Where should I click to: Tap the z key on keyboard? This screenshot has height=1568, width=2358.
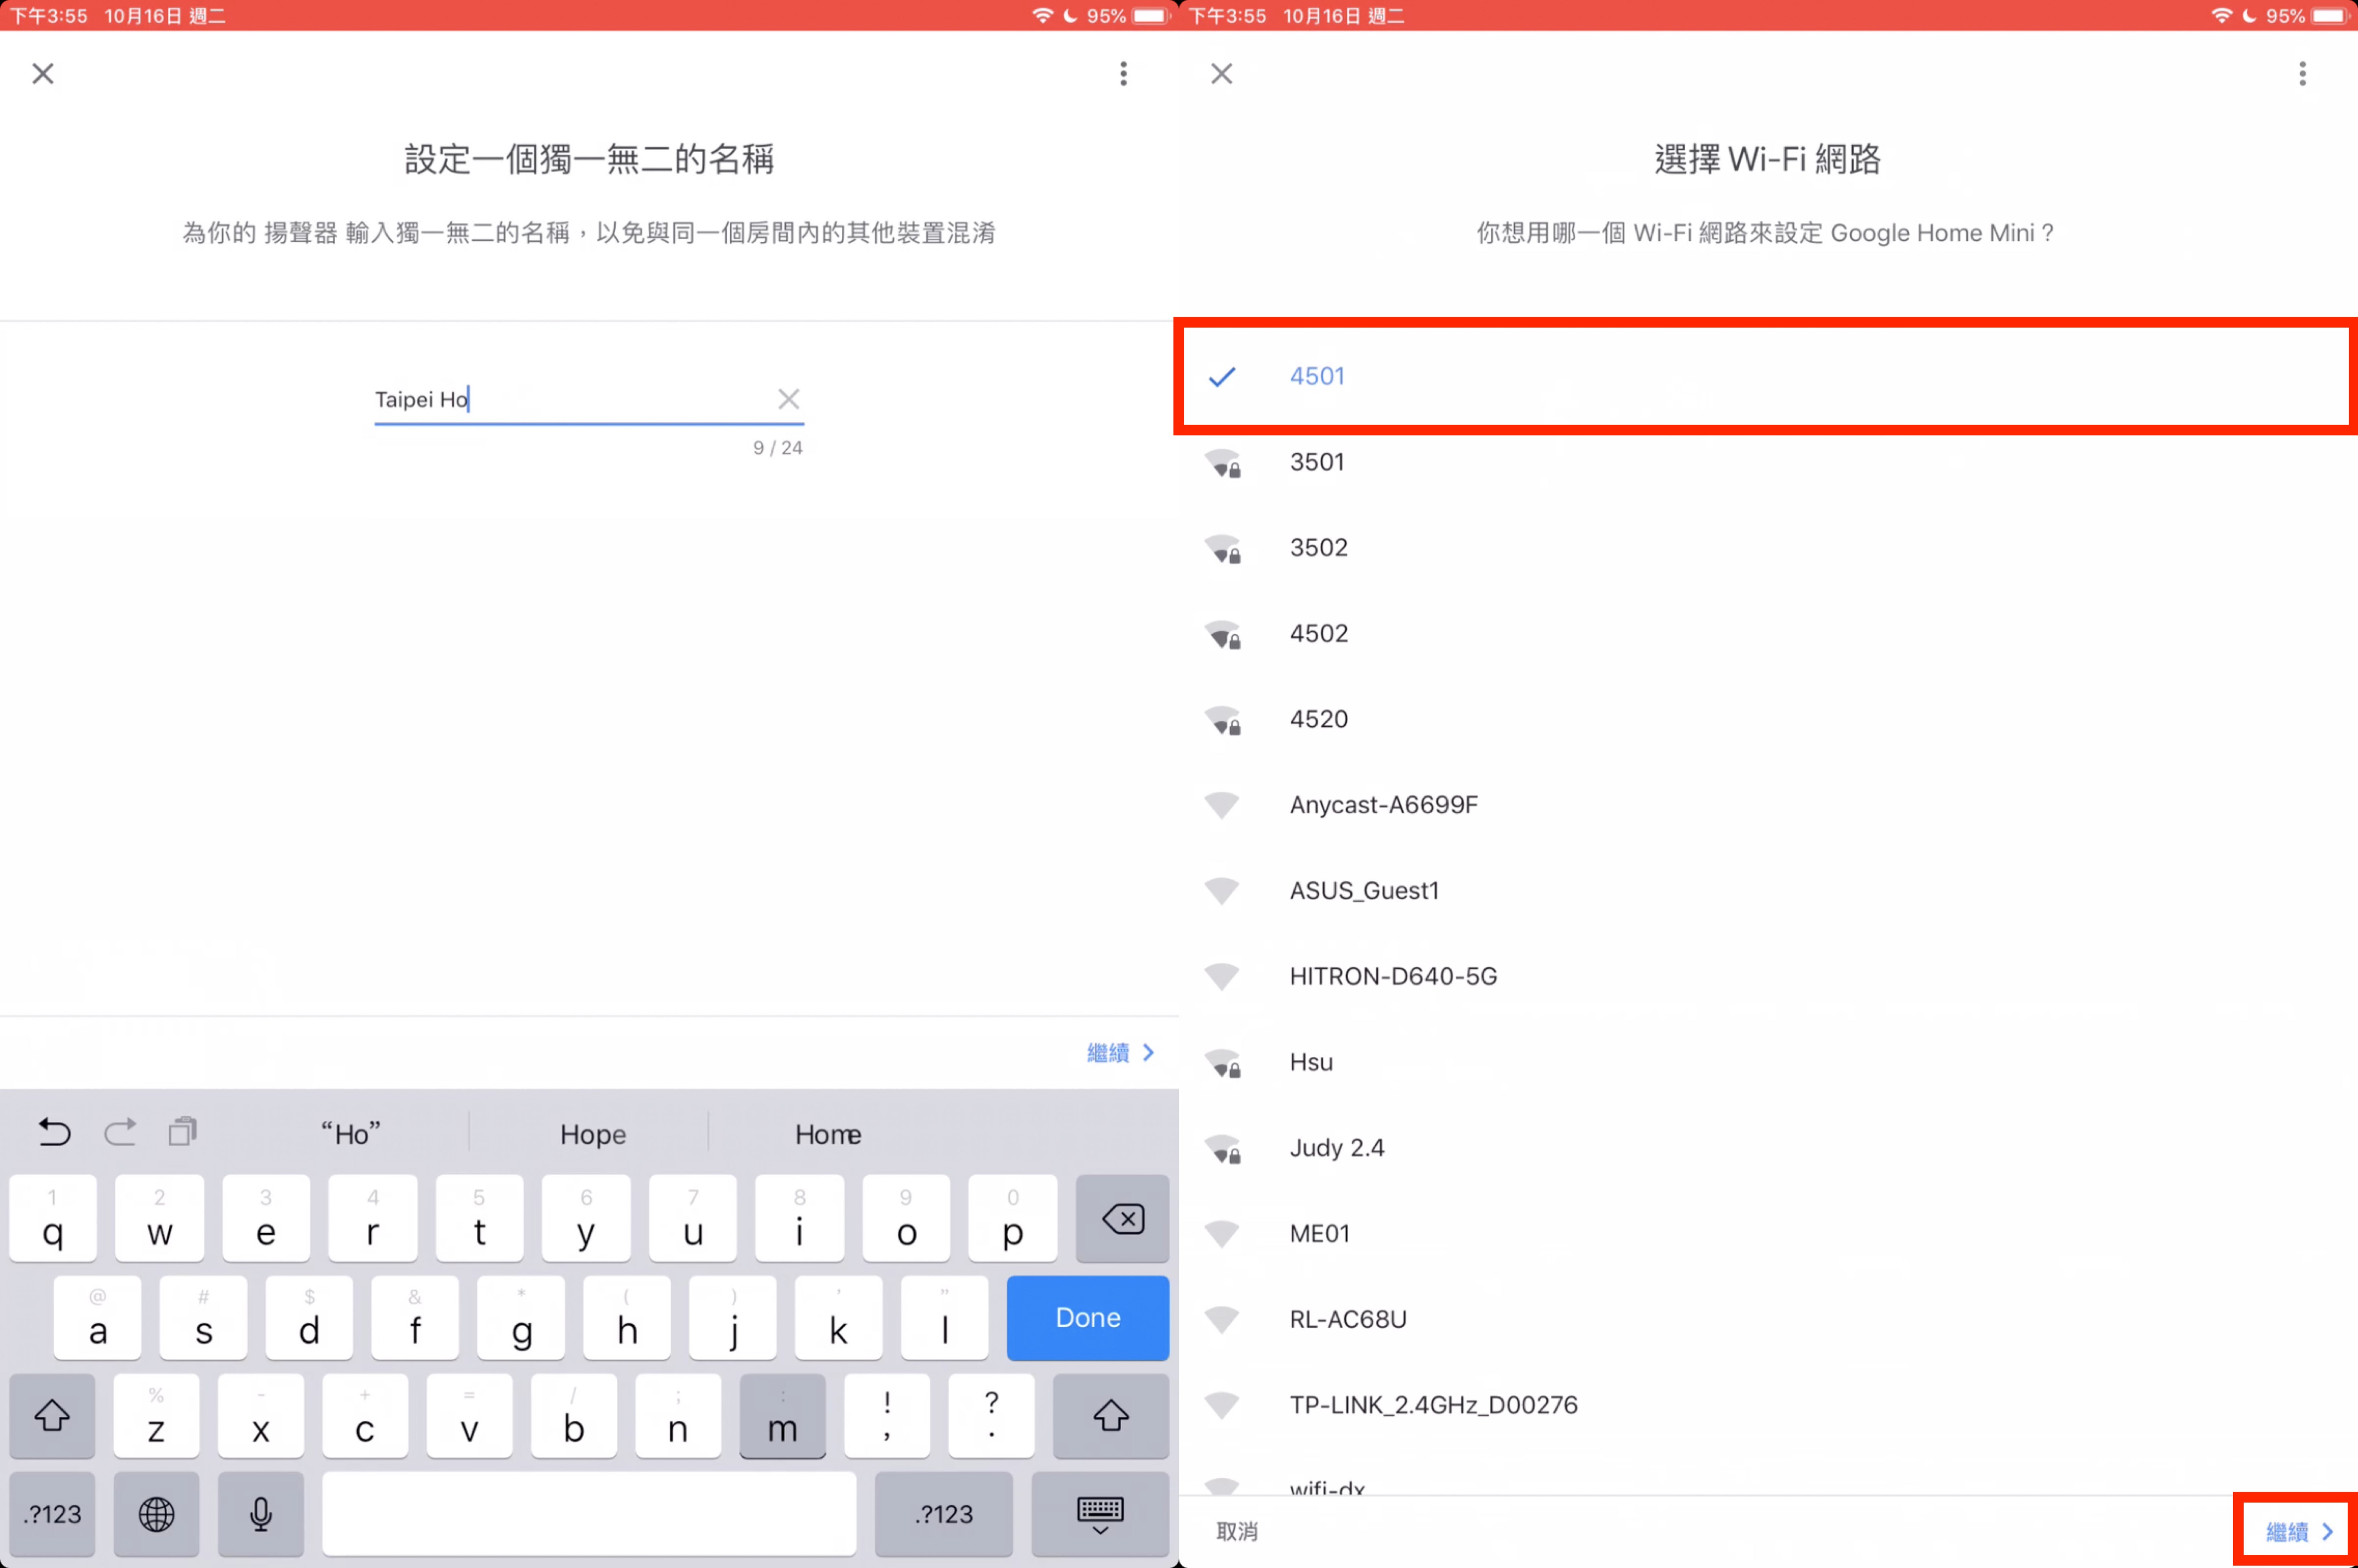156,1416
